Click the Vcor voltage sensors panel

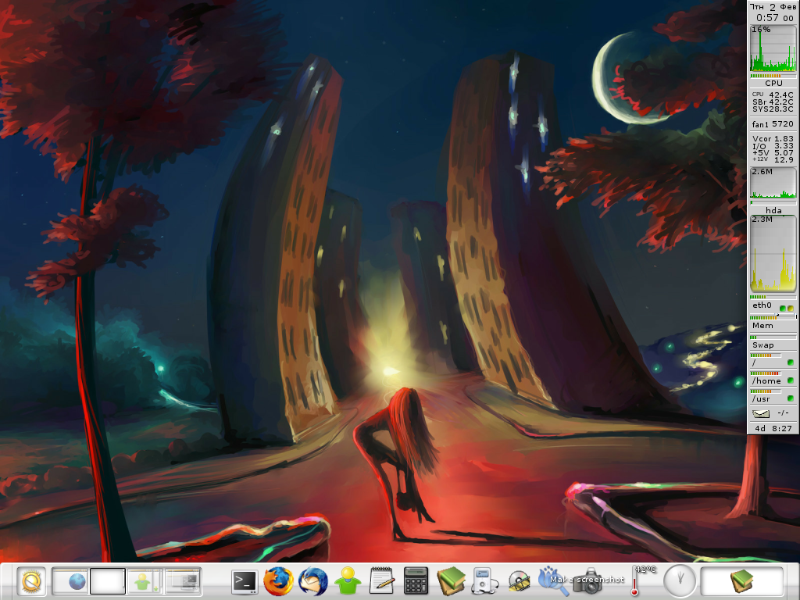773,149
